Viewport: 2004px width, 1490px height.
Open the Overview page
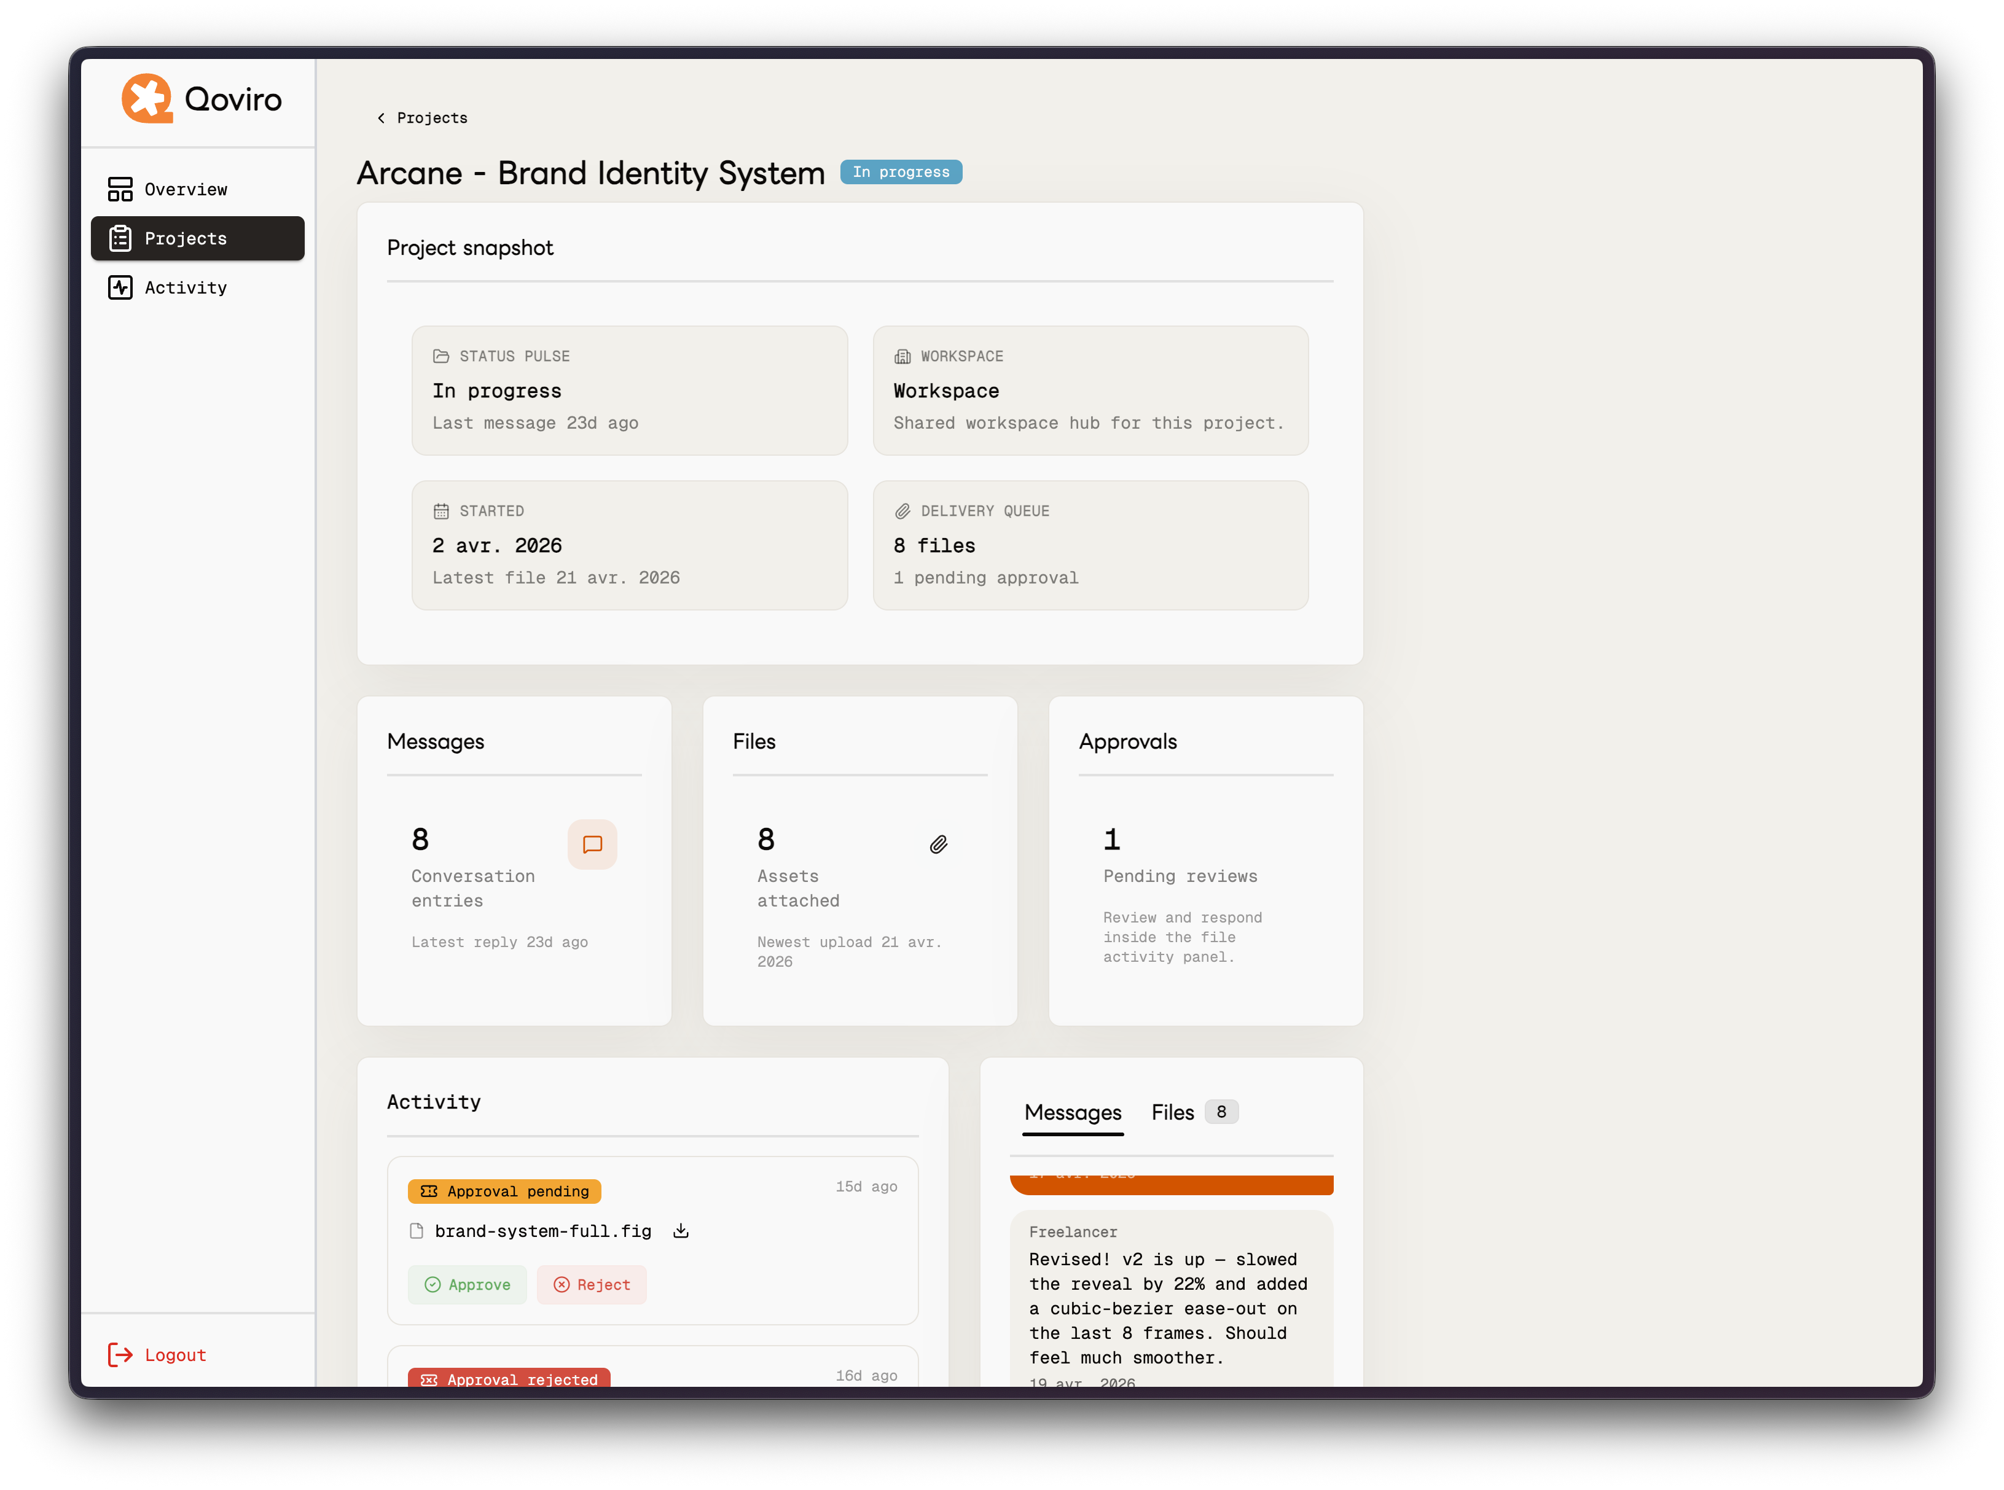tap(198, 189)
